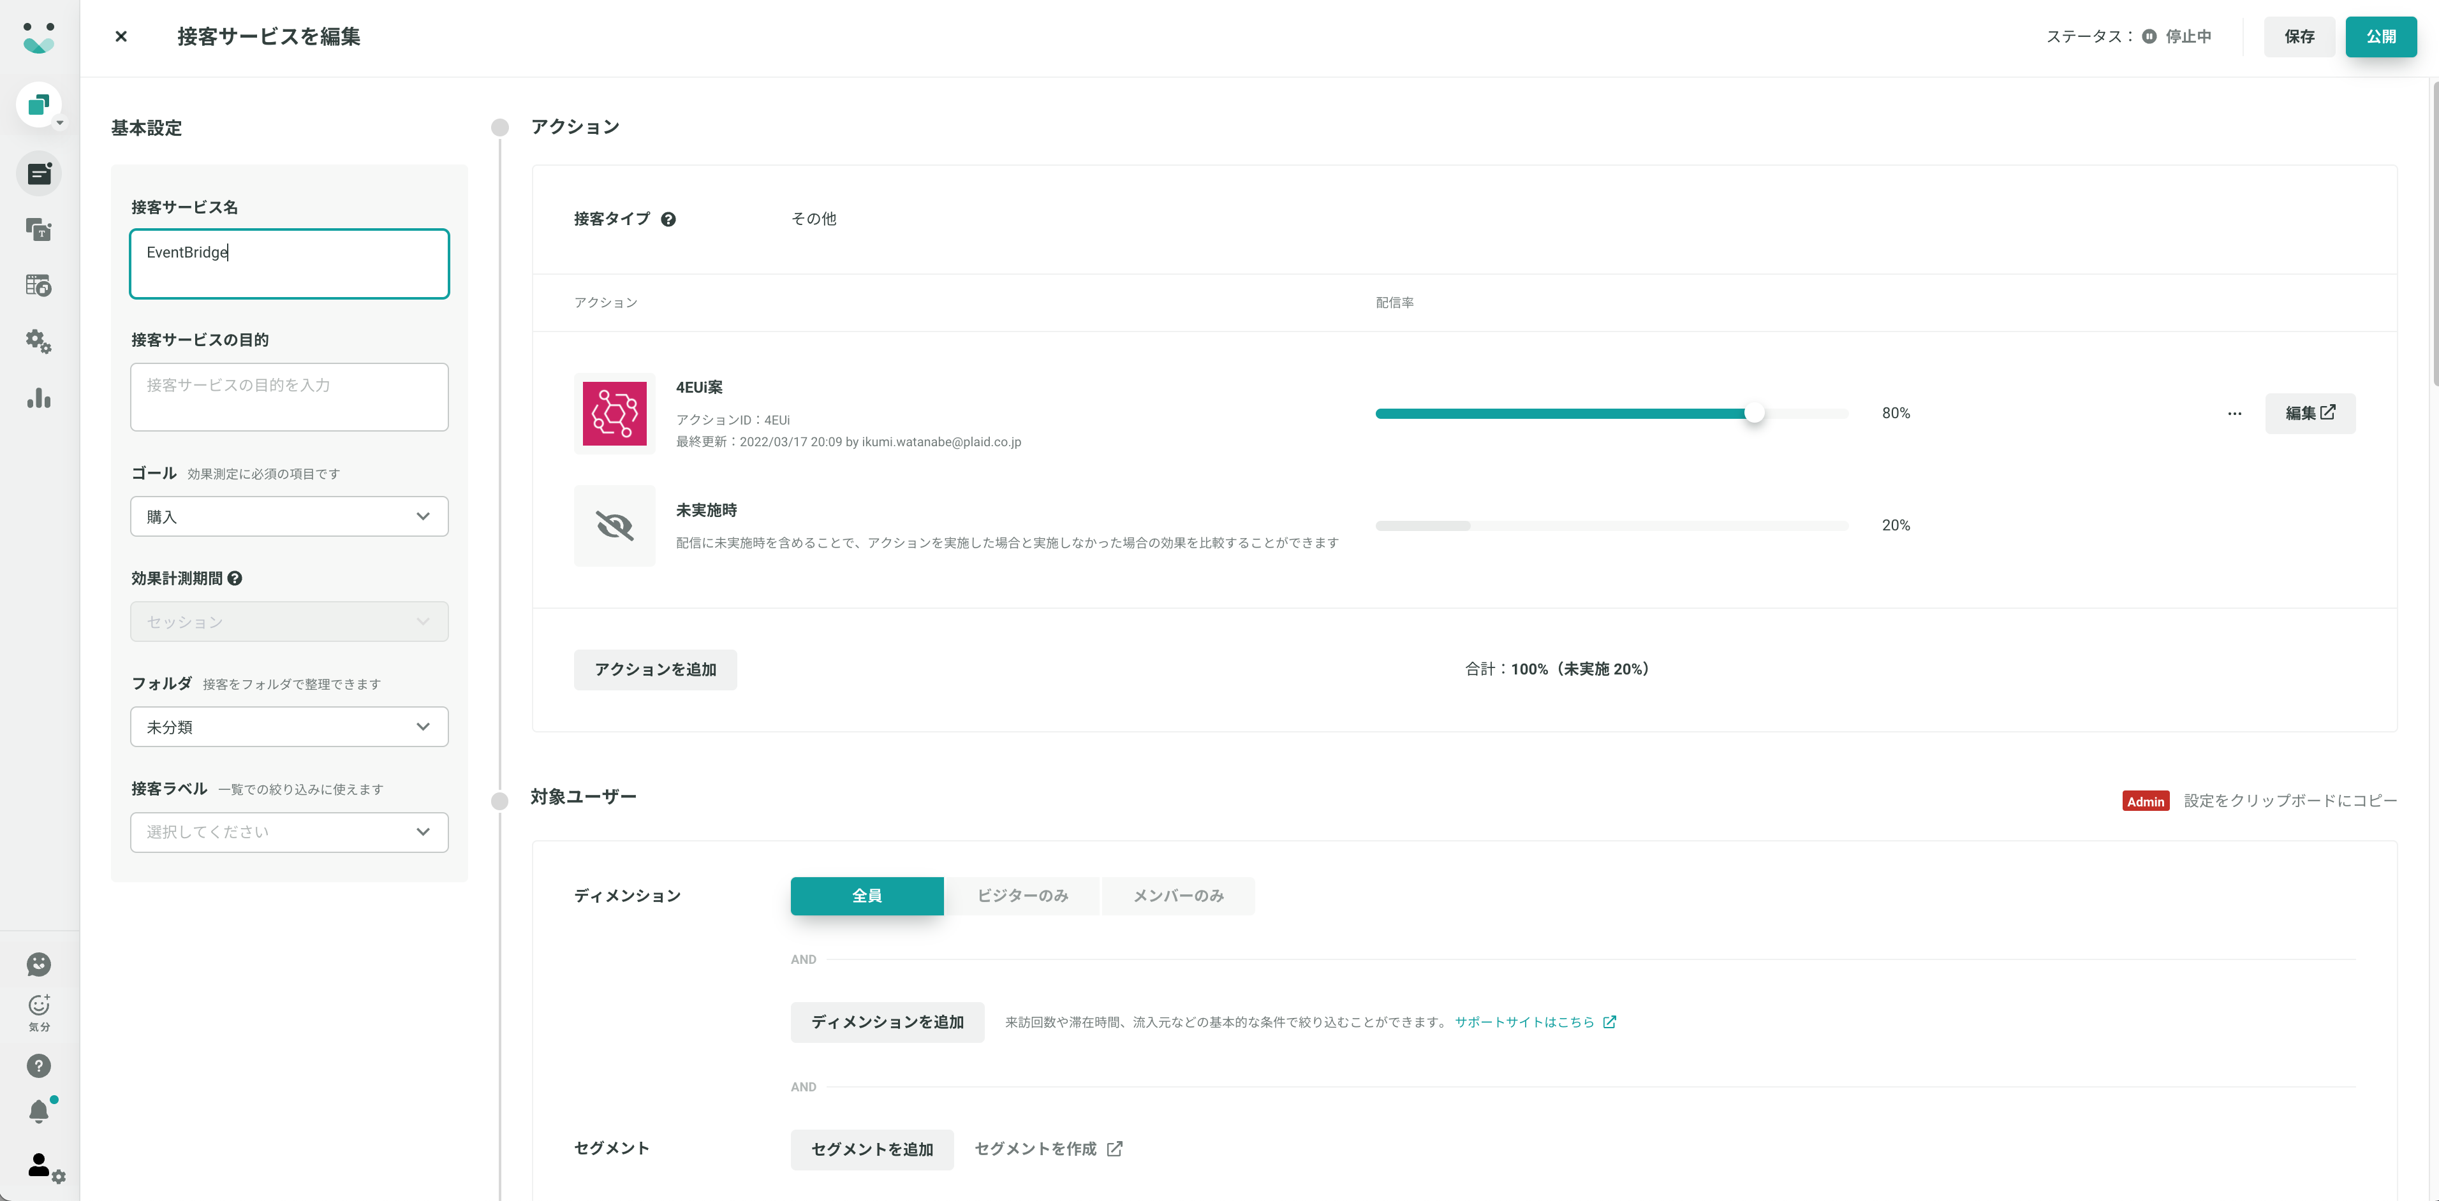
Task: Switch dimension to ビジターのみ
Action: (x=1022, y=896)
